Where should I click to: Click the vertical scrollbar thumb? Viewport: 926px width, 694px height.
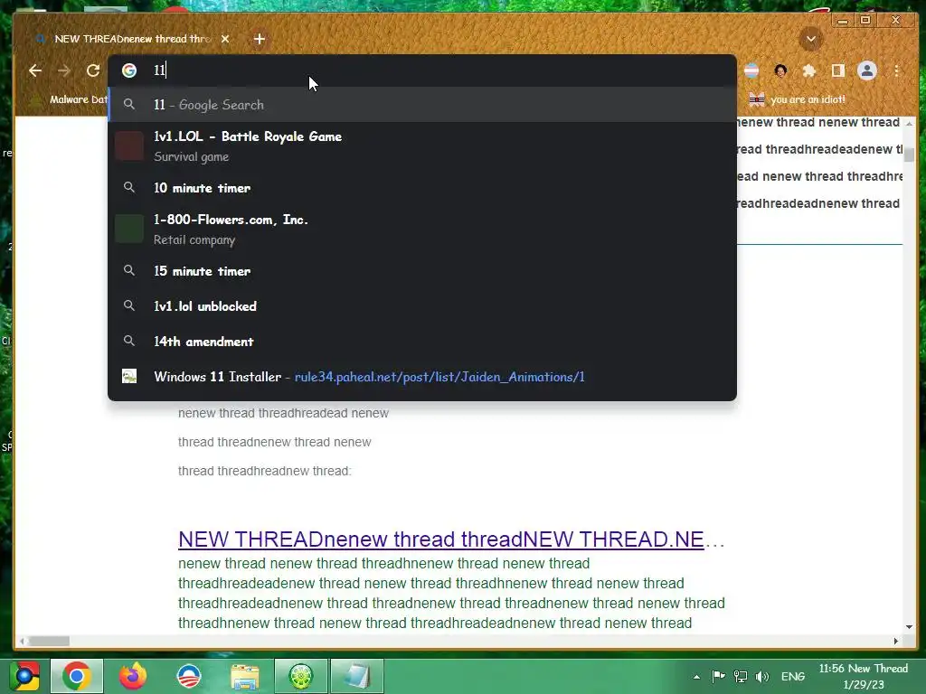(909, 155)
